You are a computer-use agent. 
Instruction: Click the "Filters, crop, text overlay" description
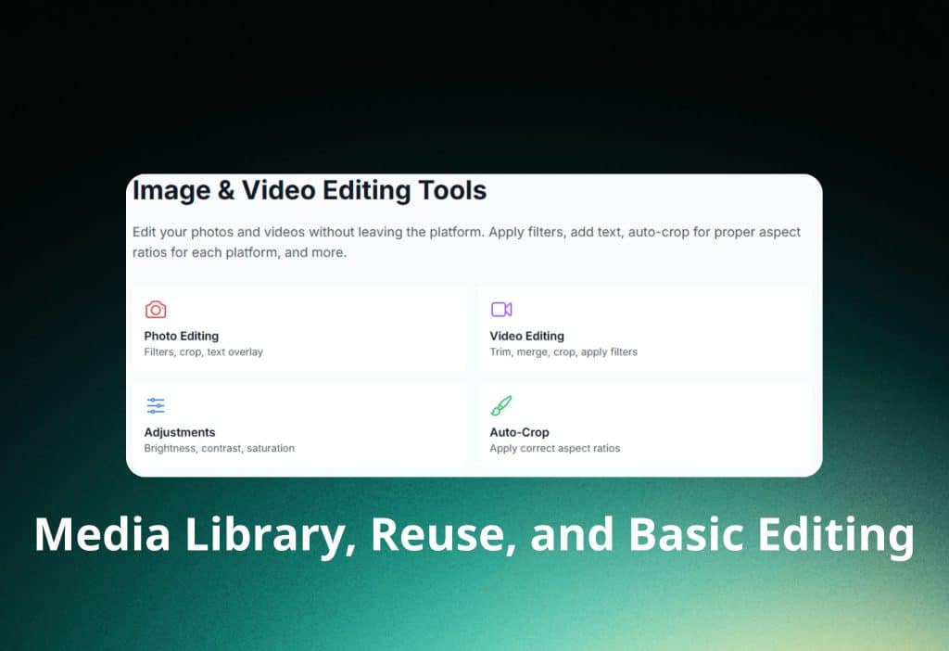click(203, 351)
